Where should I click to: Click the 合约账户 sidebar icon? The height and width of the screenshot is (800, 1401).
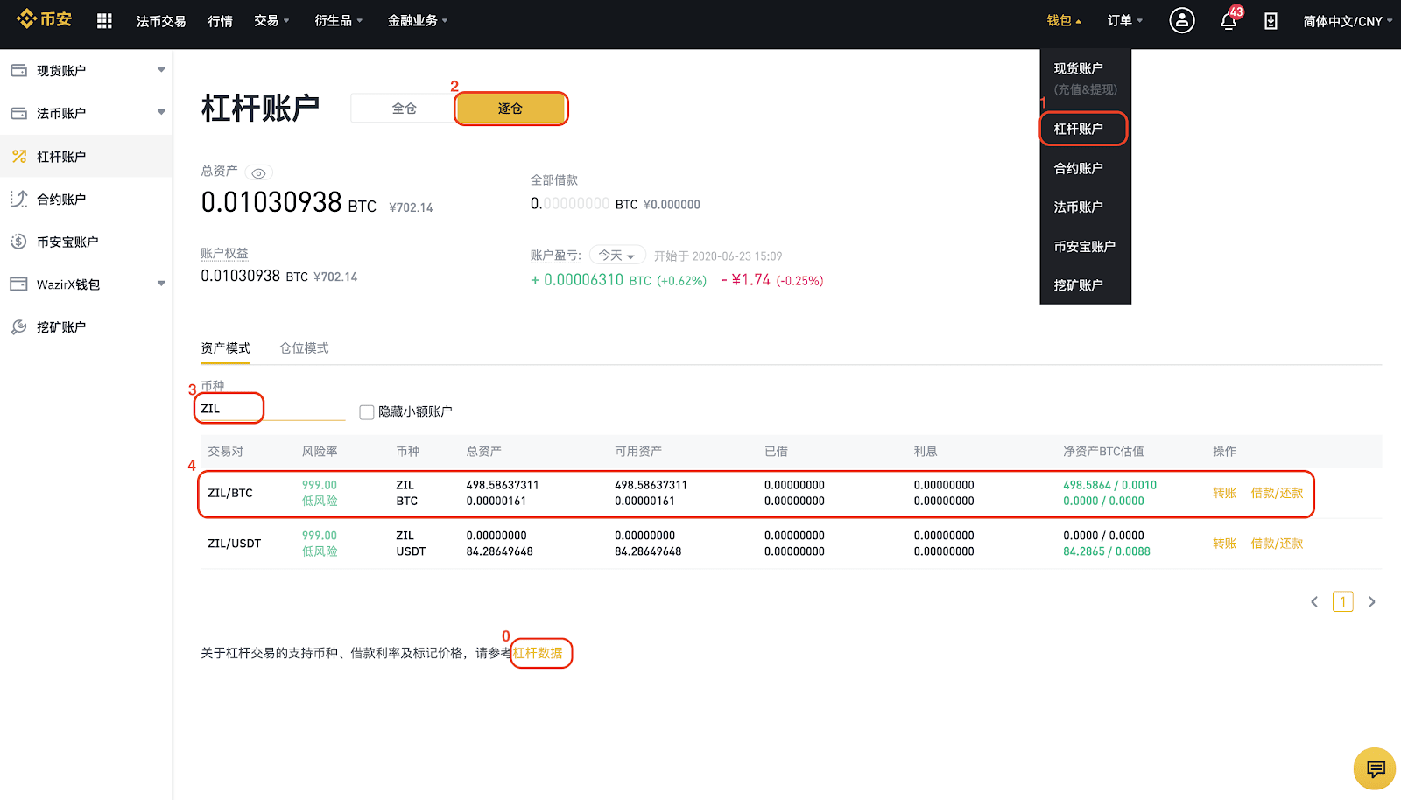tap(18, 199)
